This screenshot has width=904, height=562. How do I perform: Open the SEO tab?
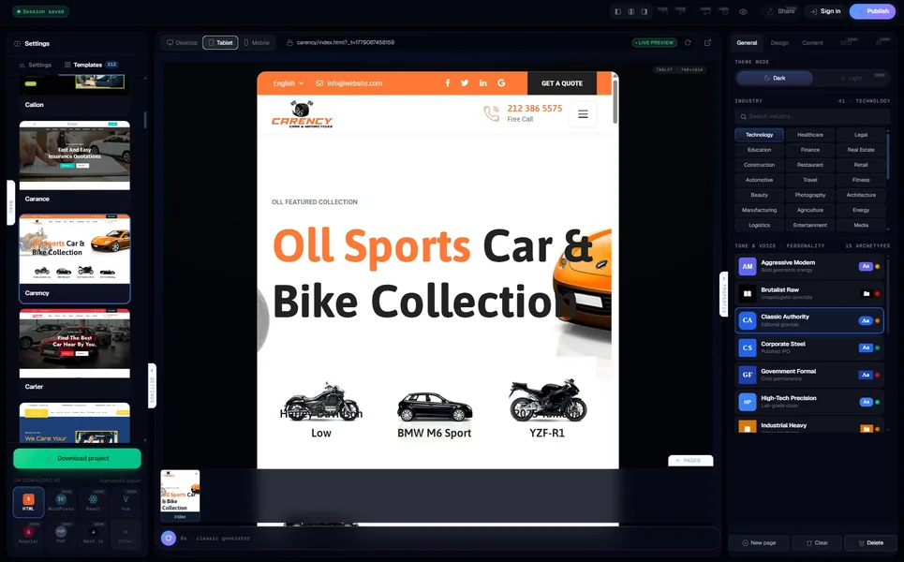[846, 43]
